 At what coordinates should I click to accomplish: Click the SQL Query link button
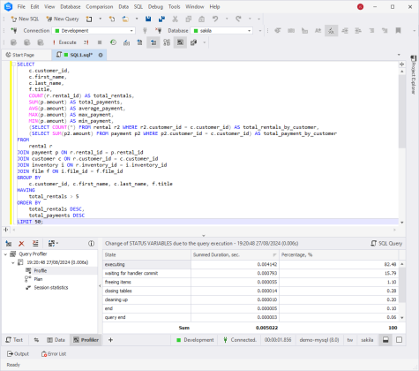click(x=386, y=244)
